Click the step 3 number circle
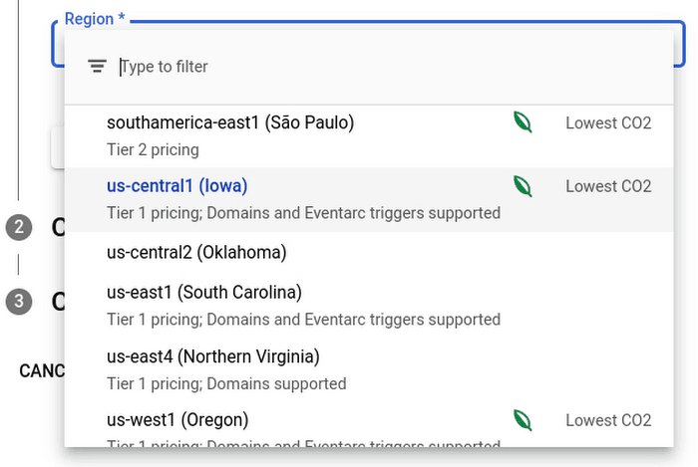This screenshot has width=698, height=467. click(18, 301)
